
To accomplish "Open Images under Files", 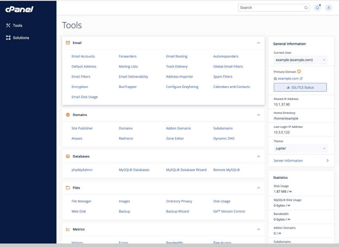I will (x=124, y=201).
